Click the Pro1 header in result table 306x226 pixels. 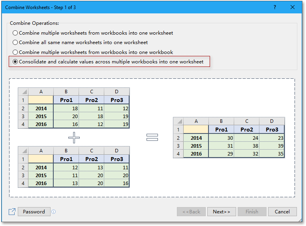221,130
